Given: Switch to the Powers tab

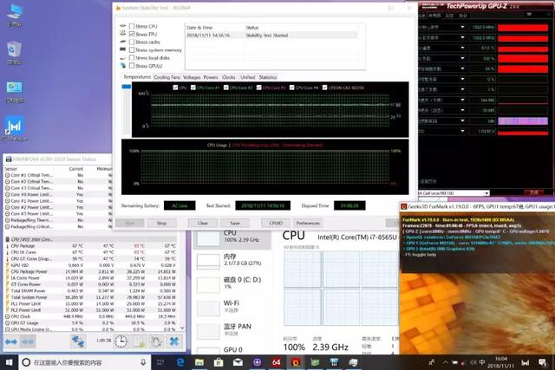Looking at the screenshot, I should click(211, 77).
